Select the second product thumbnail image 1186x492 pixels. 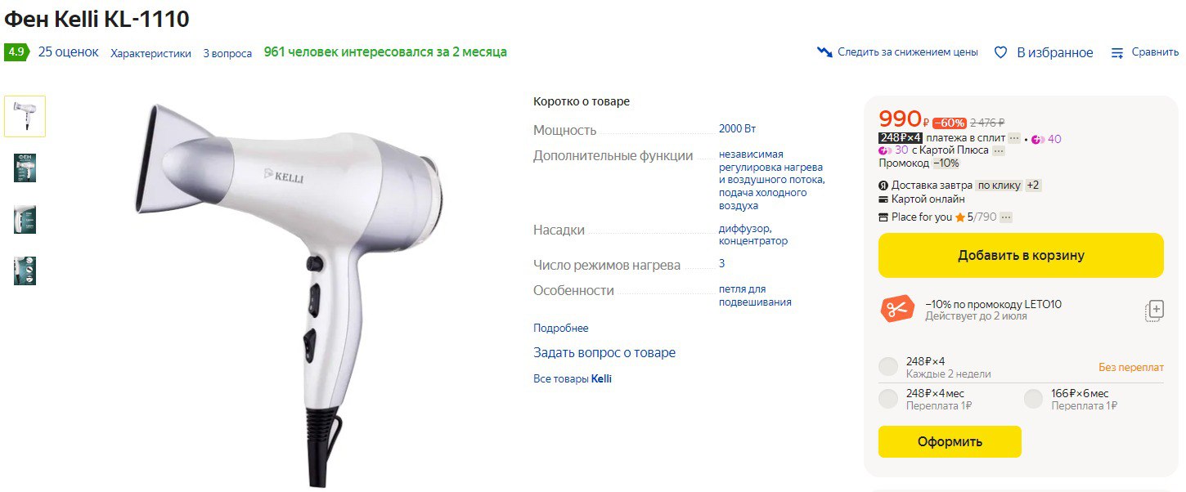coord(25,168)
